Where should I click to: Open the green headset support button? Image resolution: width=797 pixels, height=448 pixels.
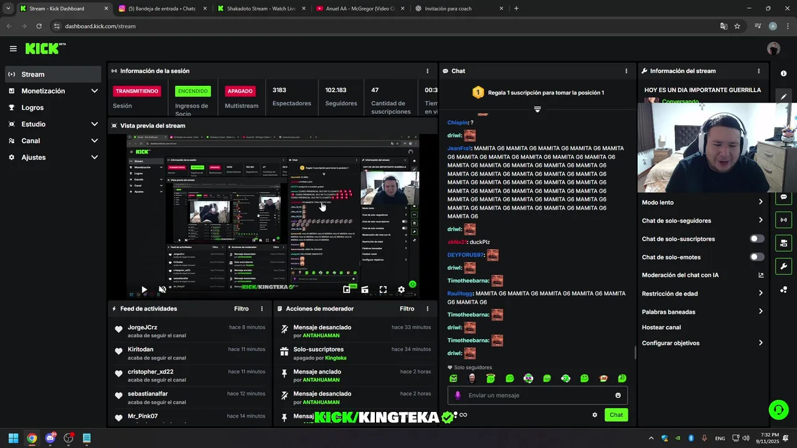pyautogui.click(x=778, y=409)
